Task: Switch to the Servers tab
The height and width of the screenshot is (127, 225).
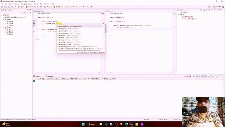Action: (49, 76)
